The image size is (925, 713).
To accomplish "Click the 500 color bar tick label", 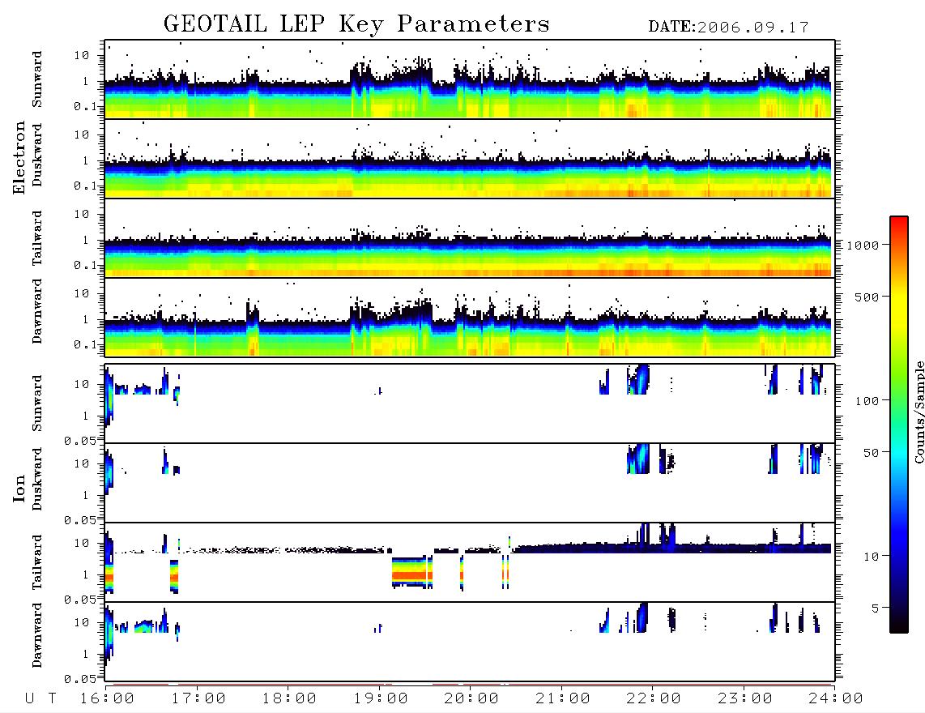I will 867,297.
